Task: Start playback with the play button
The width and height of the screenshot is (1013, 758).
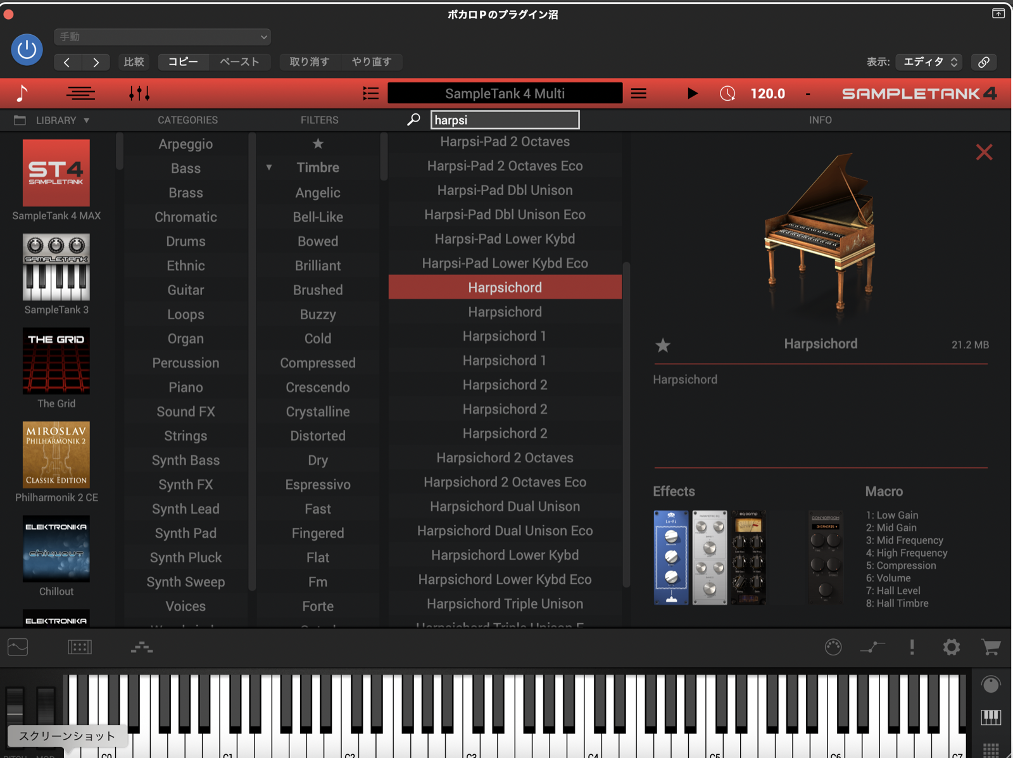Action: click(x=692, y=94)
